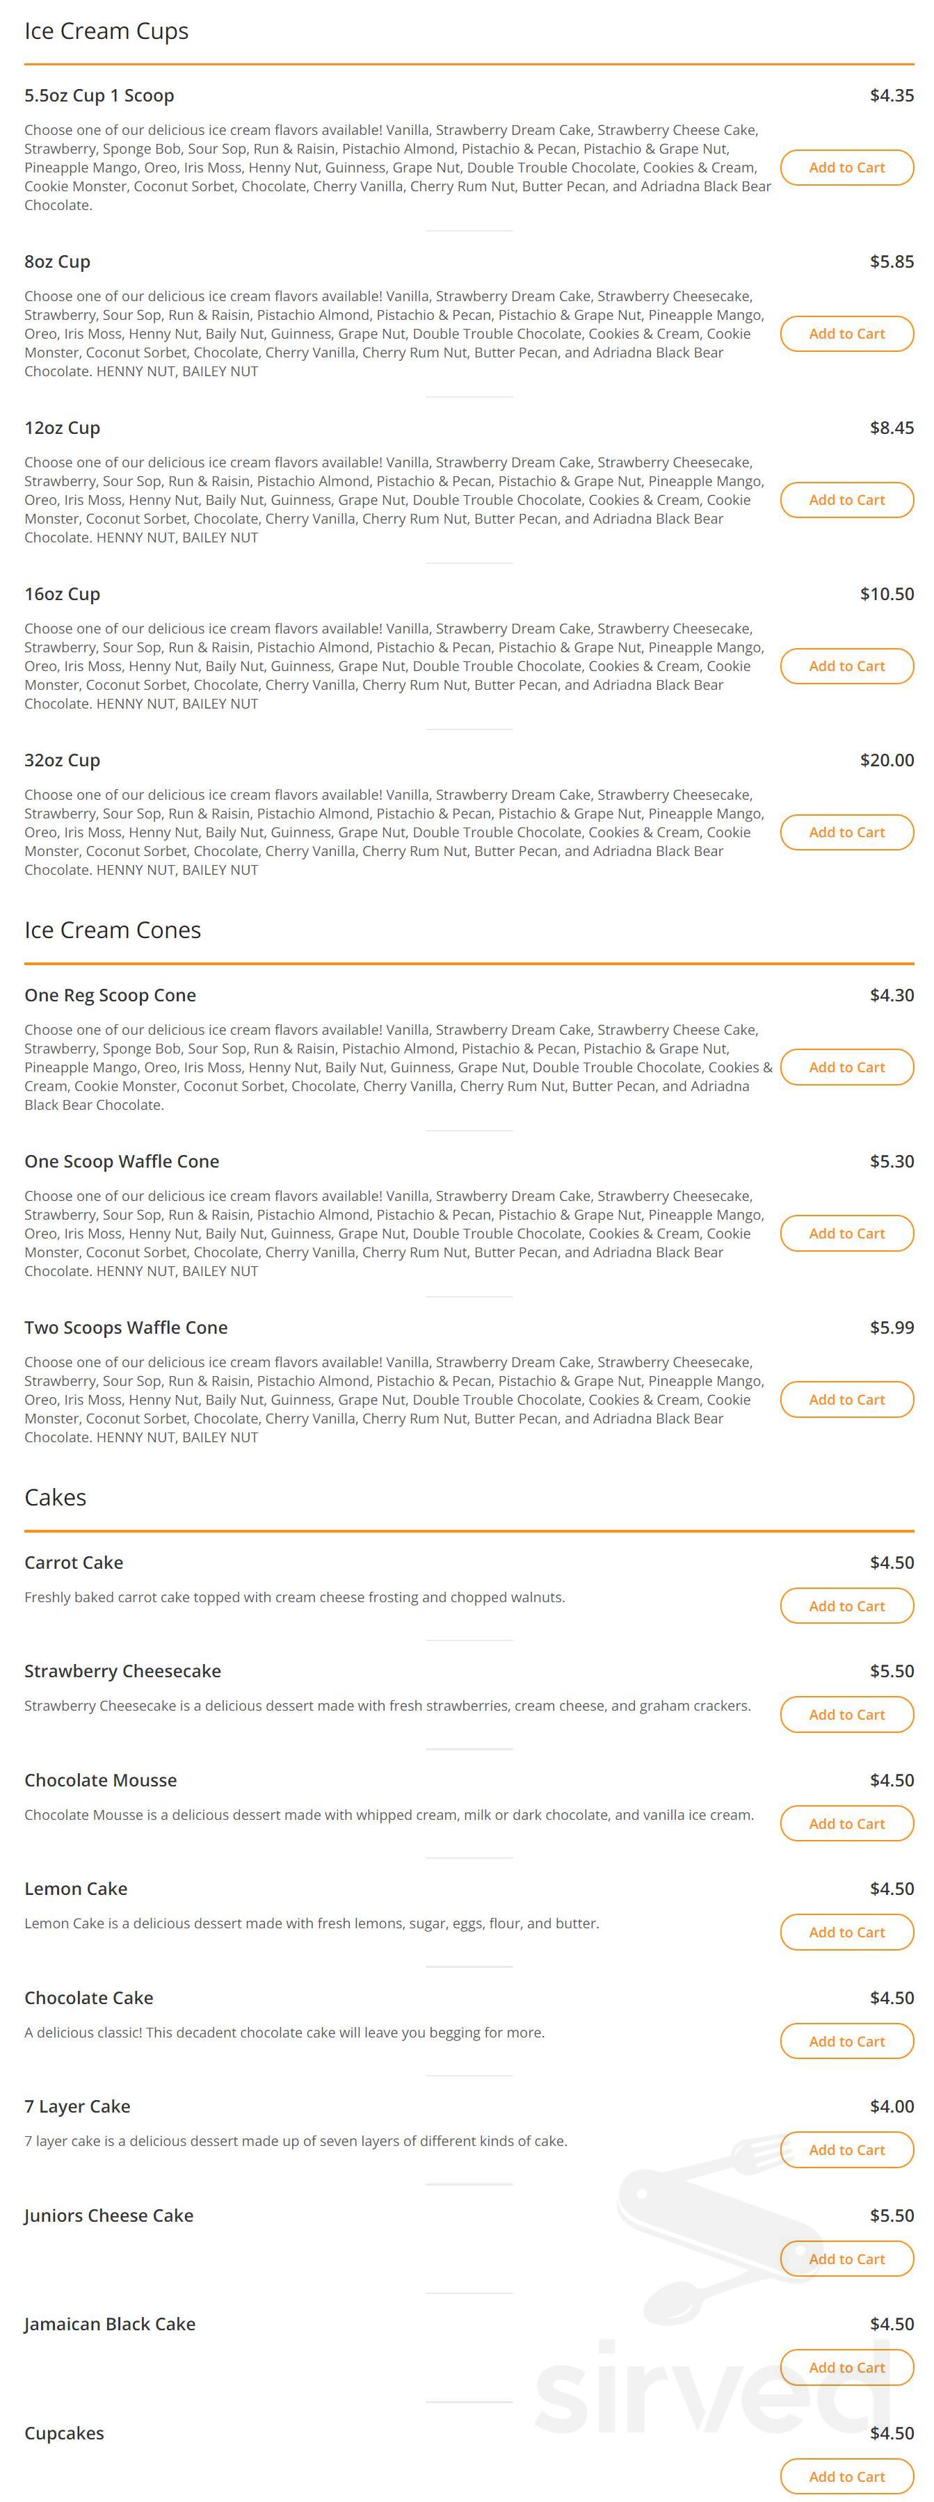Add the 8oz Cup to cart
The width and height of the screenshot is (934, 2502).
[x=846, y=333]
